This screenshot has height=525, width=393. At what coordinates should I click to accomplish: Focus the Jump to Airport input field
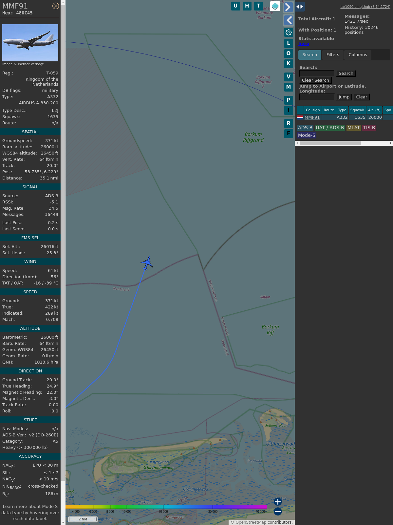[317, 97]
